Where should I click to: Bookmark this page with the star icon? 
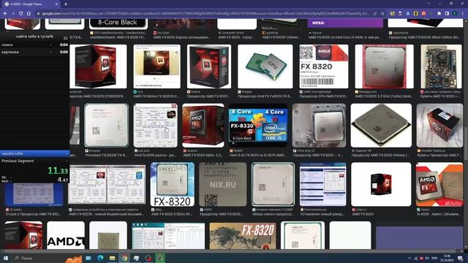(382, 13)
